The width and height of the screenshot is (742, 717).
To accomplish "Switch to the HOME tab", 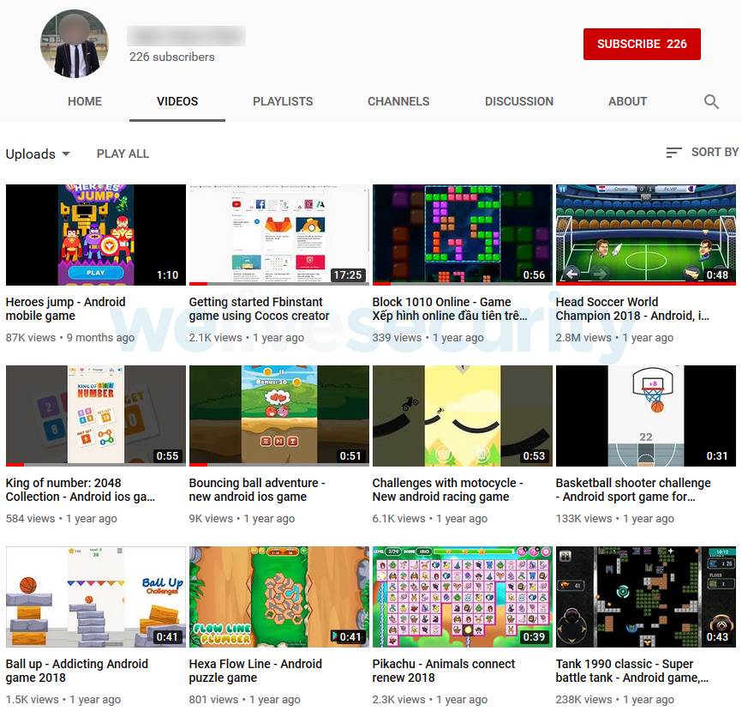I will [84, 101].
